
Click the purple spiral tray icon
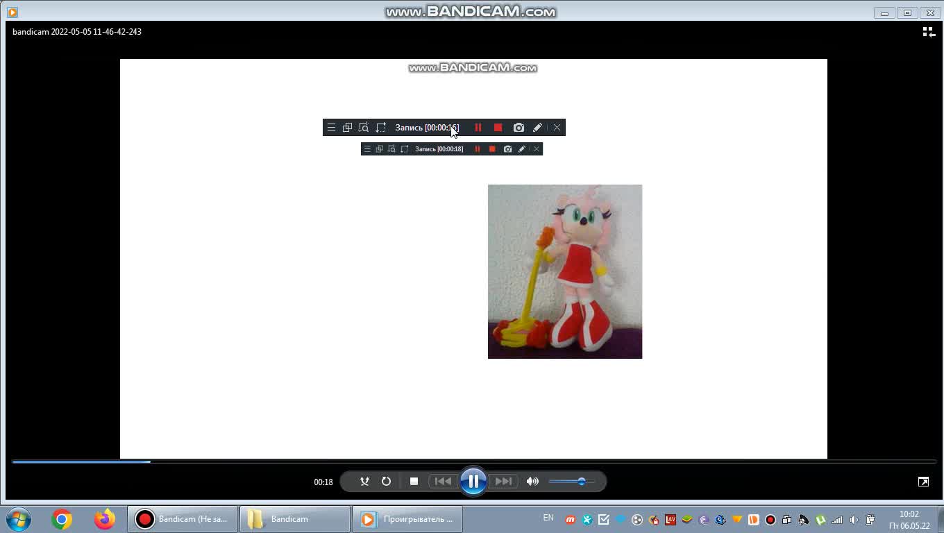pyautogui.click(x=704, y=520)
